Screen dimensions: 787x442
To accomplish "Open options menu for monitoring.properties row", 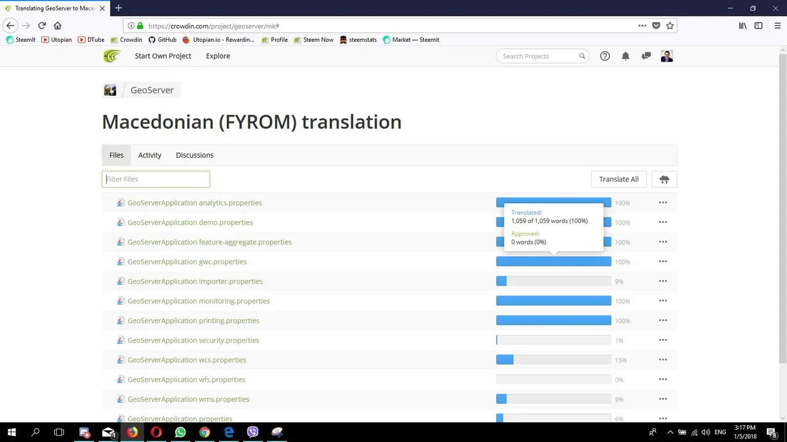I will pos(663,301).
